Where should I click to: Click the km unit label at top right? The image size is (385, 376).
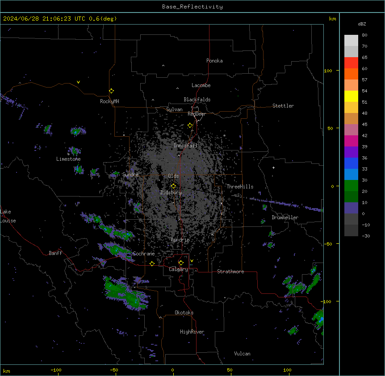coord(333,19)
